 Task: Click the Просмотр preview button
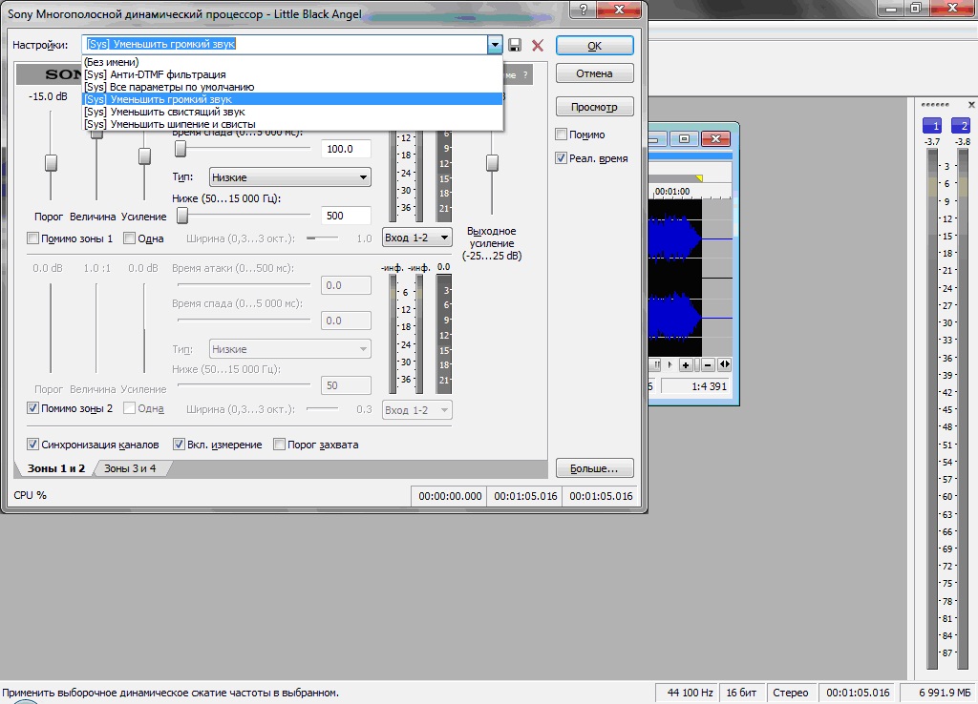click(x=594, y=107)
